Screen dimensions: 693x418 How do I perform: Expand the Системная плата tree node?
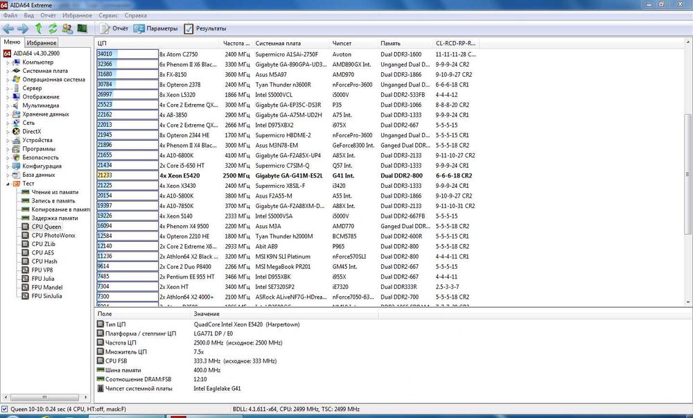point(8,71)
